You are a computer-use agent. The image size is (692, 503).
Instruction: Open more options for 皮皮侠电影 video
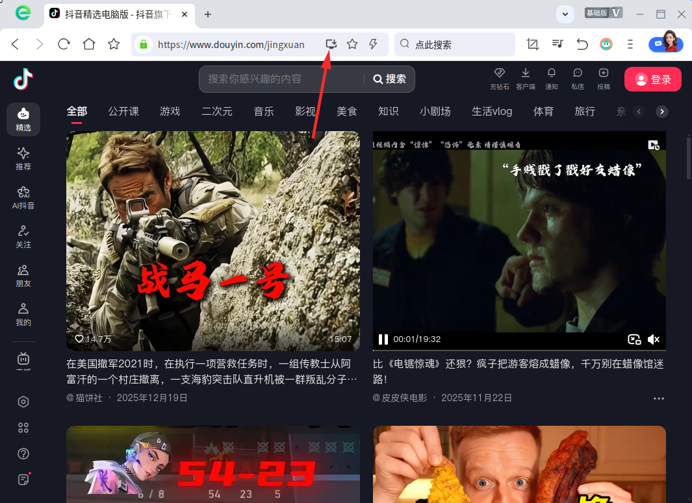[x=658, y=398]
